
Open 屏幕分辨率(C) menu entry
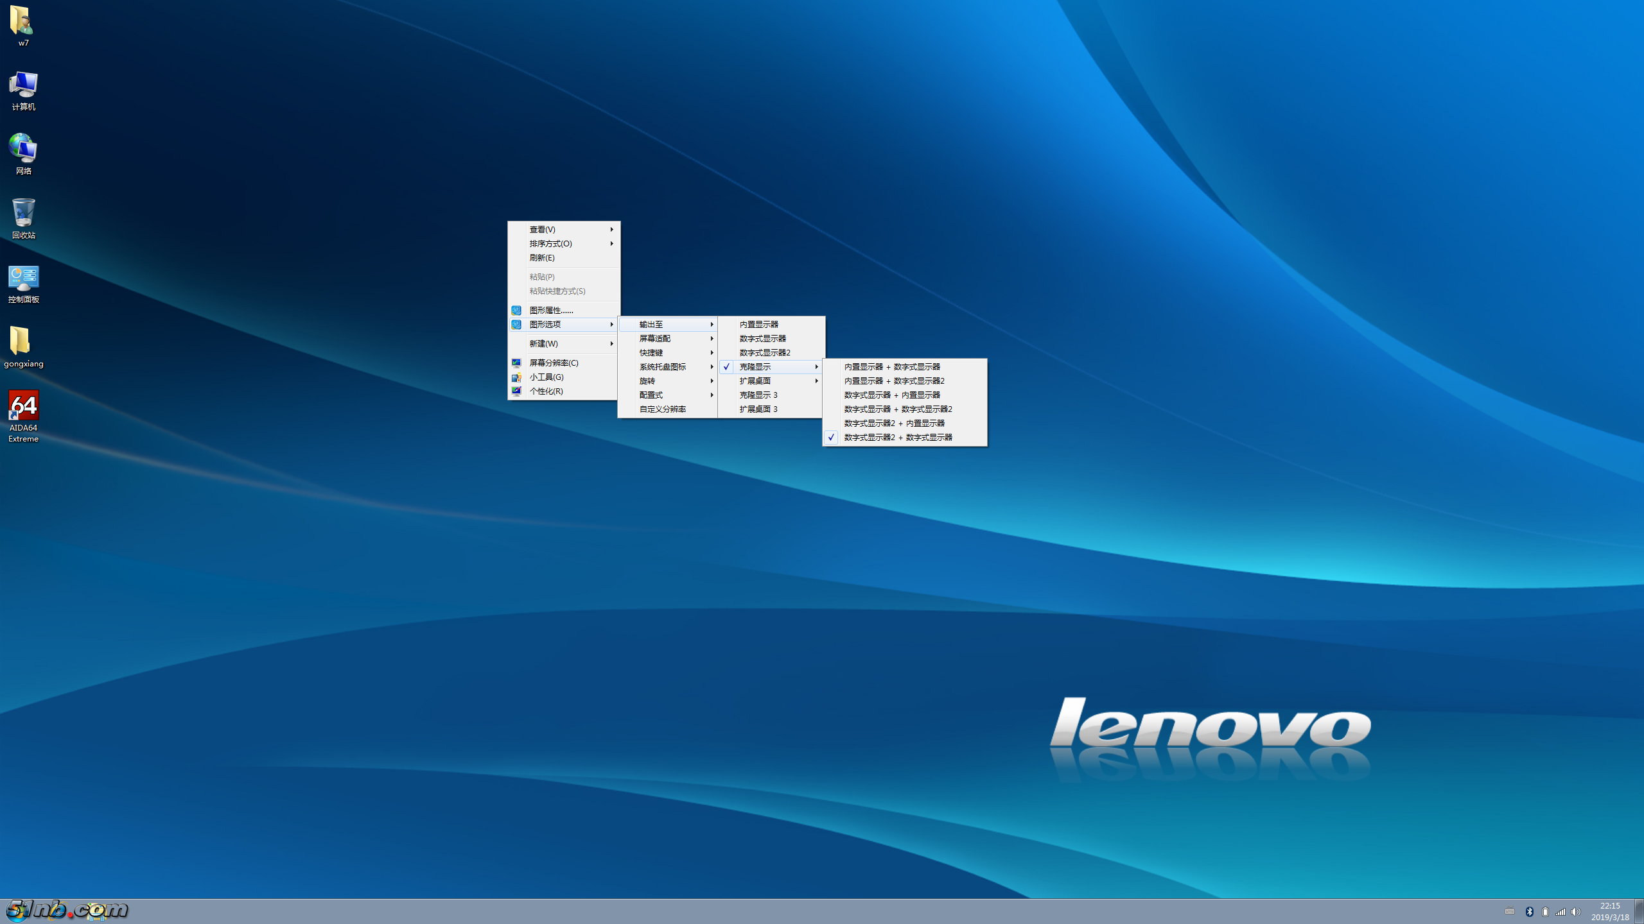pos(554,363)
